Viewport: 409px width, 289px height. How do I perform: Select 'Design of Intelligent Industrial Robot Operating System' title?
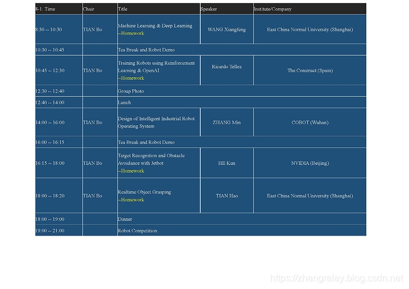(156, 122)
